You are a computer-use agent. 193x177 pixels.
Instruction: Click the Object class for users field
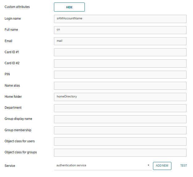tap(120, 141)
